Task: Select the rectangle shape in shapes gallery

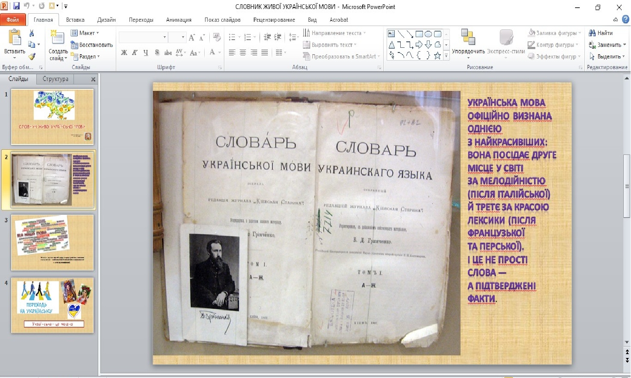Action: point(419,34)
